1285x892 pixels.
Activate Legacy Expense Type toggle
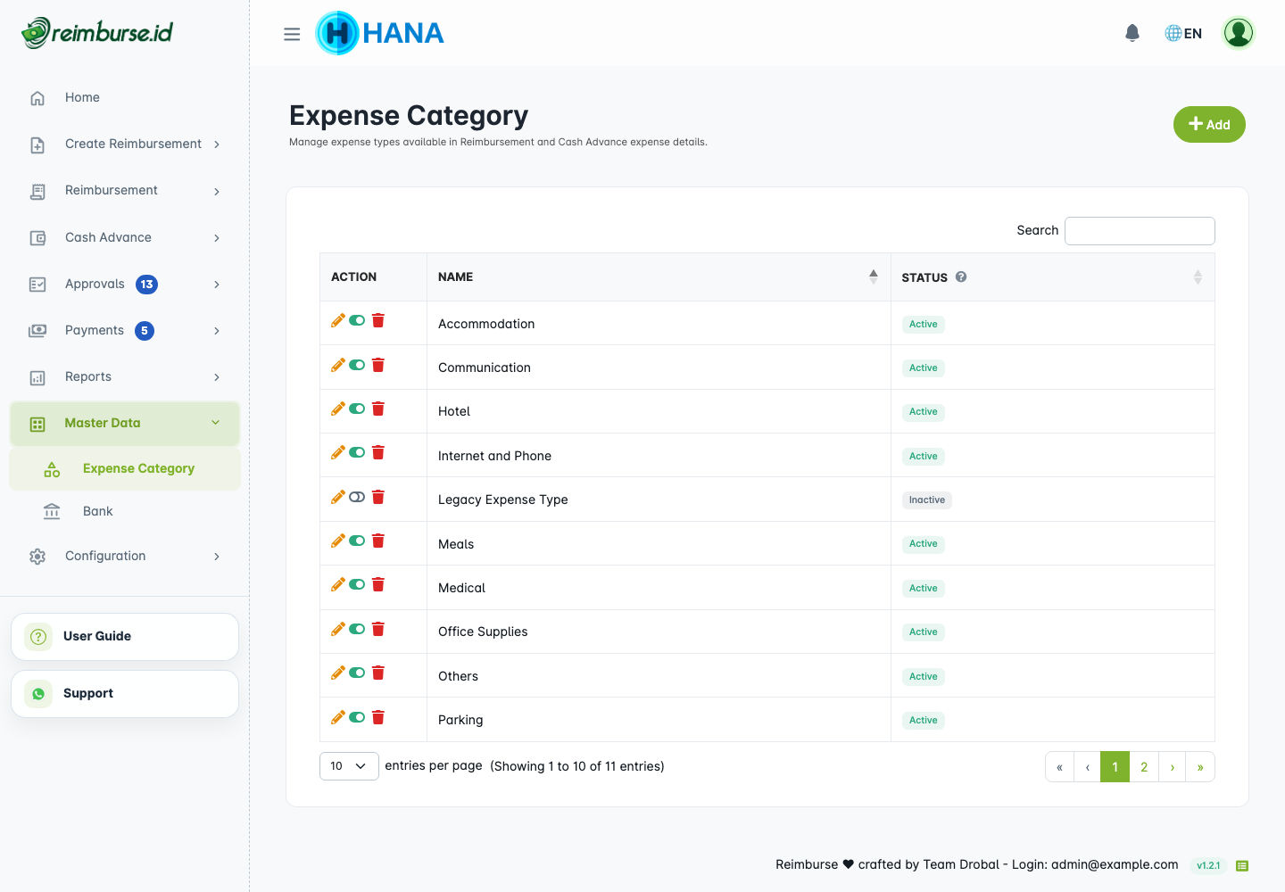(357, 497)
